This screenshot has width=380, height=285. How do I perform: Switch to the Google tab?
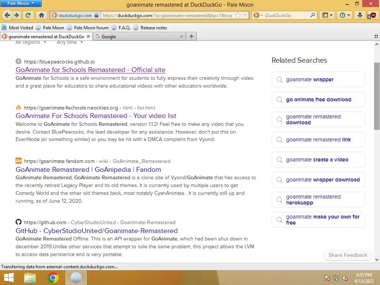(139, 36)
